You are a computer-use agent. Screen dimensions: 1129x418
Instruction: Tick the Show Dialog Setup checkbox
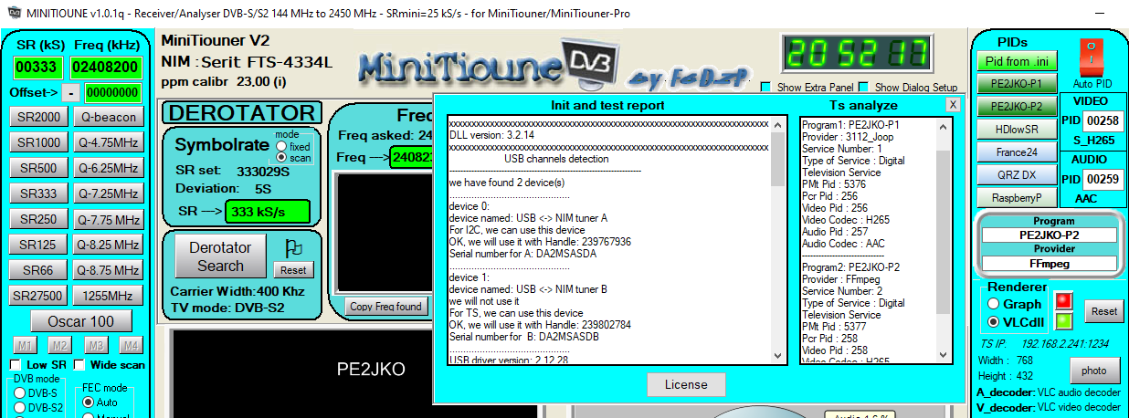[x=865, y=88]
